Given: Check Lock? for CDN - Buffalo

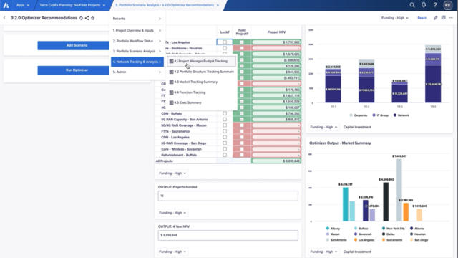Looking at the screenshot, I should [x=225, y=113].
